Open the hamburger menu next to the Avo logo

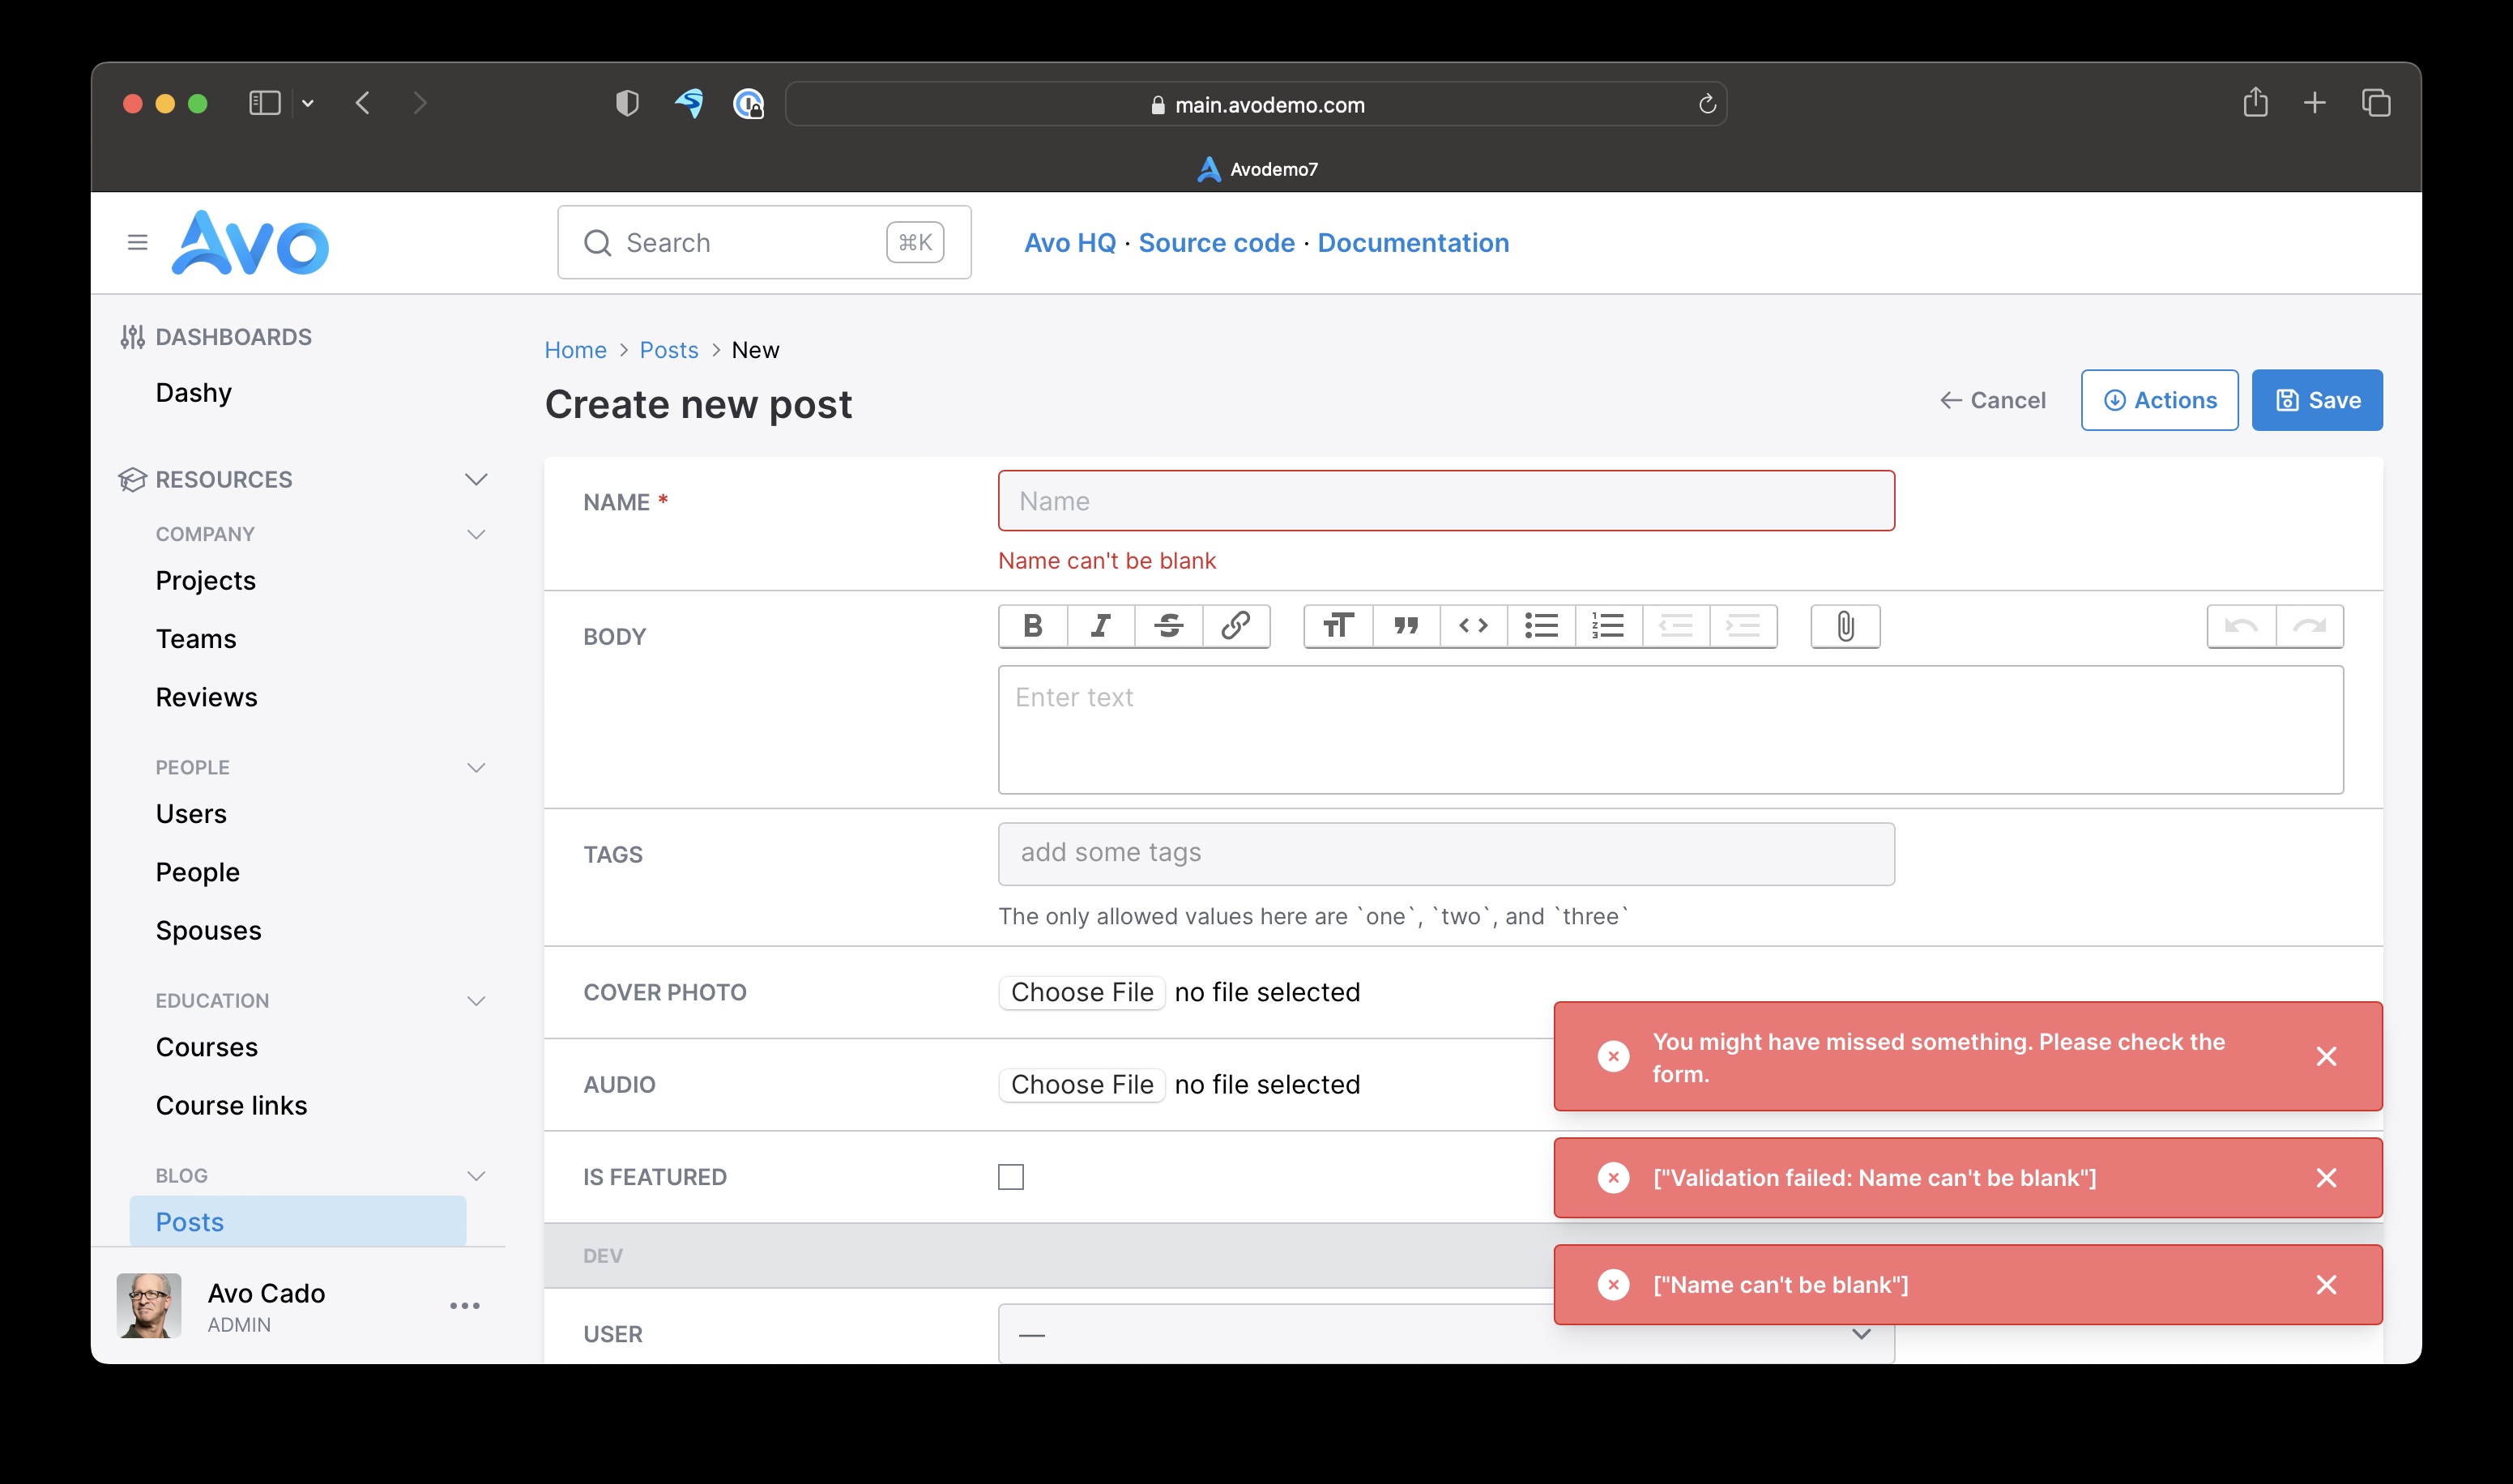tap(137, 242)
